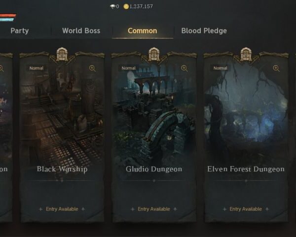Click magnifier icon on partially hidden left card
The height and width of the screenshot is (237, 296).
[1, 68]
